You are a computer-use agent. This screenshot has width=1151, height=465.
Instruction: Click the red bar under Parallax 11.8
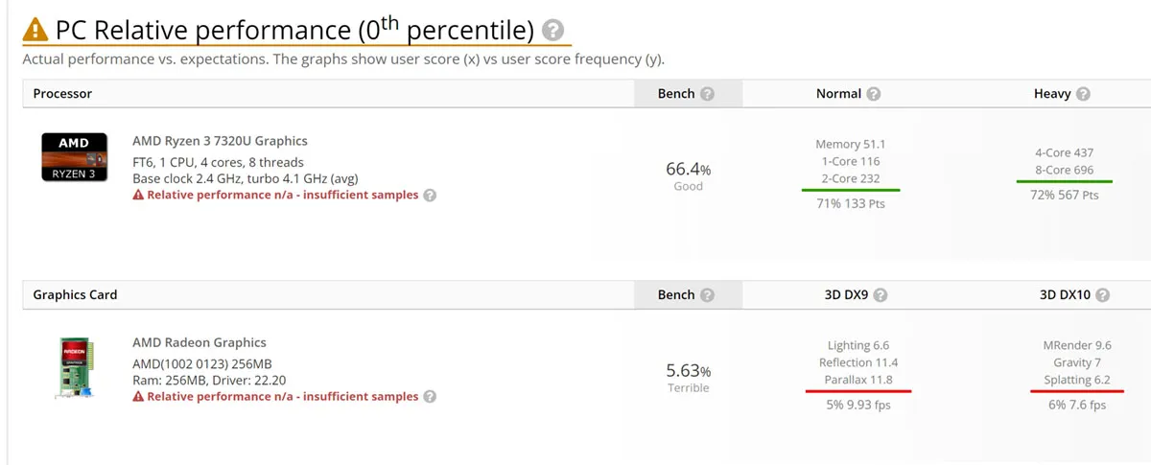(857, 391)
